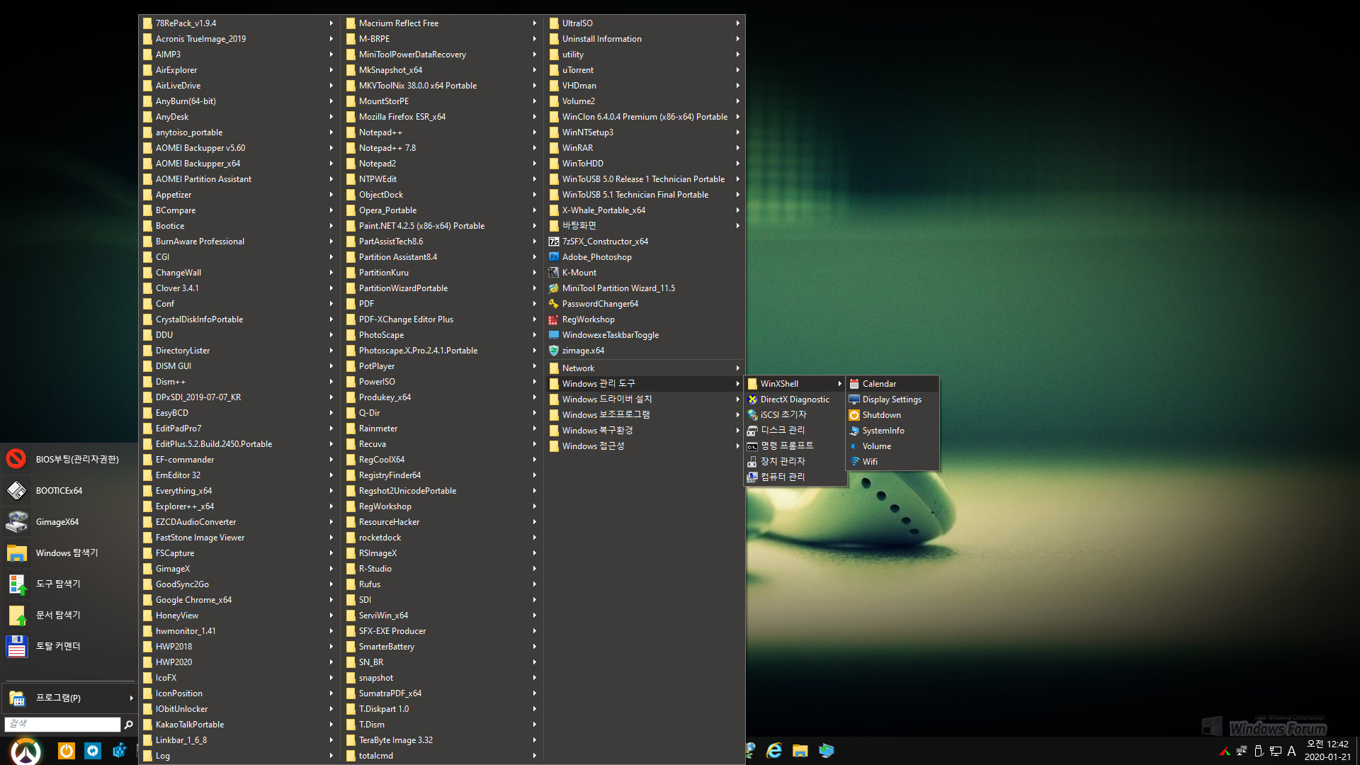This screenshot has width=1360, height=765.
Task: Open Google Chrome_x64 folder entry
Action: point(238,600)
